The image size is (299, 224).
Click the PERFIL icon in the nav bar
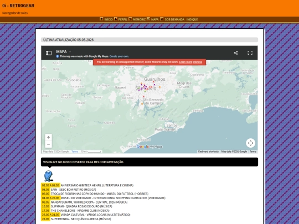tap(116, 19)
